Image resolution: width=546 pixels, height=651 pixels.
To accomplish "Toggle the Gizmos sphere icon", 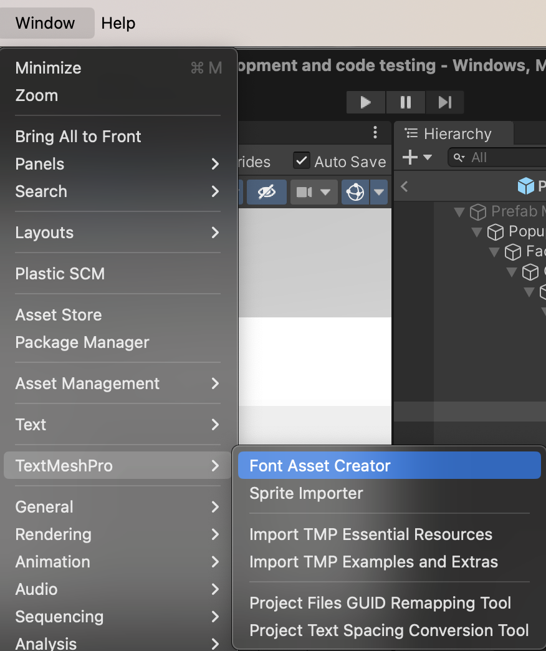I will click(x=355, y=192).
